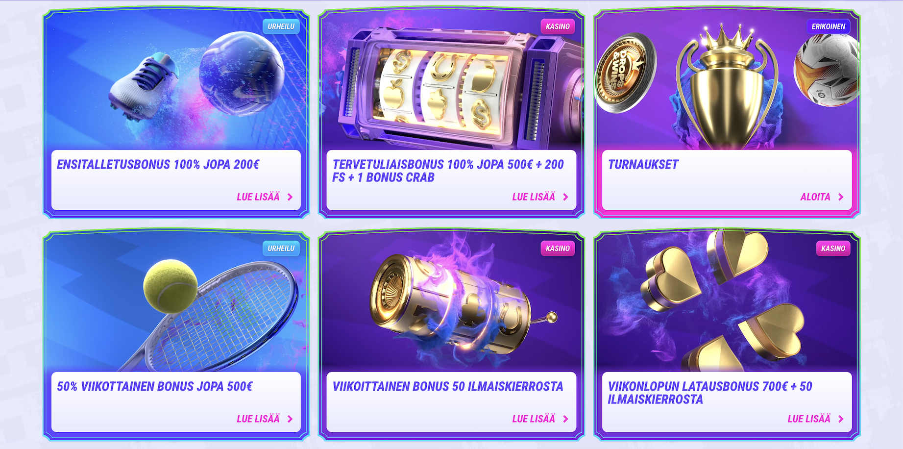Click the arrow in Viikonlopun latausbonus card
This screenshot has height=449, width=903.
[841, 419]
